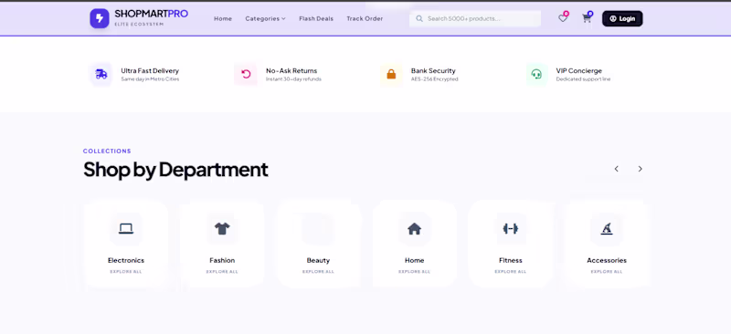Click Explore All under Fitness
The width and height of the screenshot is (731, 334).
[x=511, y=272]
